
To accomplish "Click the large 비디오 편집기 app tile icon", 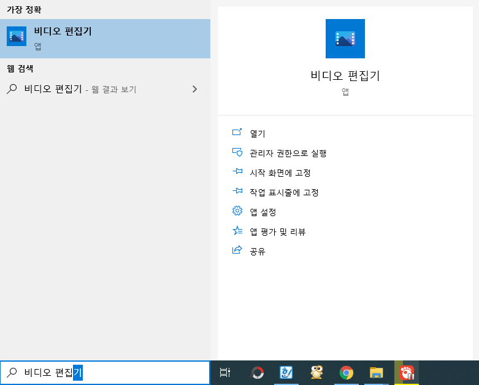I will coord(345,39).
